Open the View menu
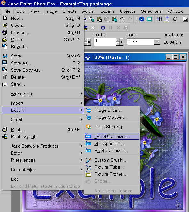This screenshot has height=212, width=189. 35,11
